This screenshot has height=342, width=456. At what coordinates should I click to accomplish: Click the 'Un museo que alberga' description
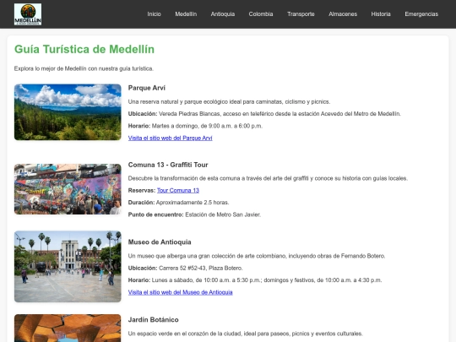(257, 256)
